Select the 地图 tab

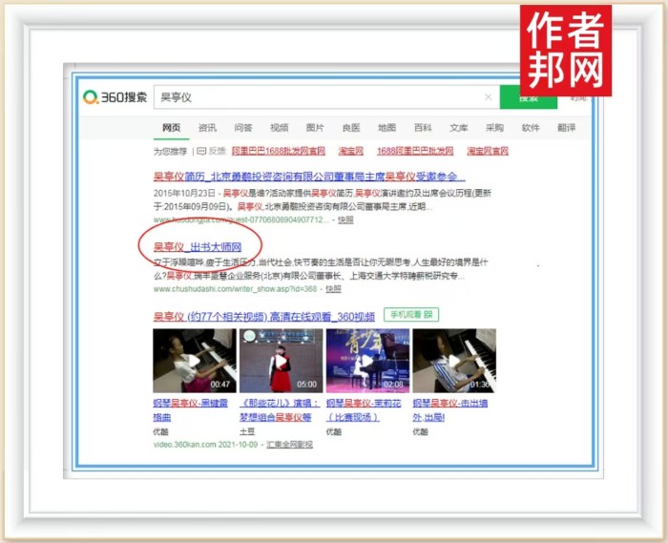pos(386,128)
